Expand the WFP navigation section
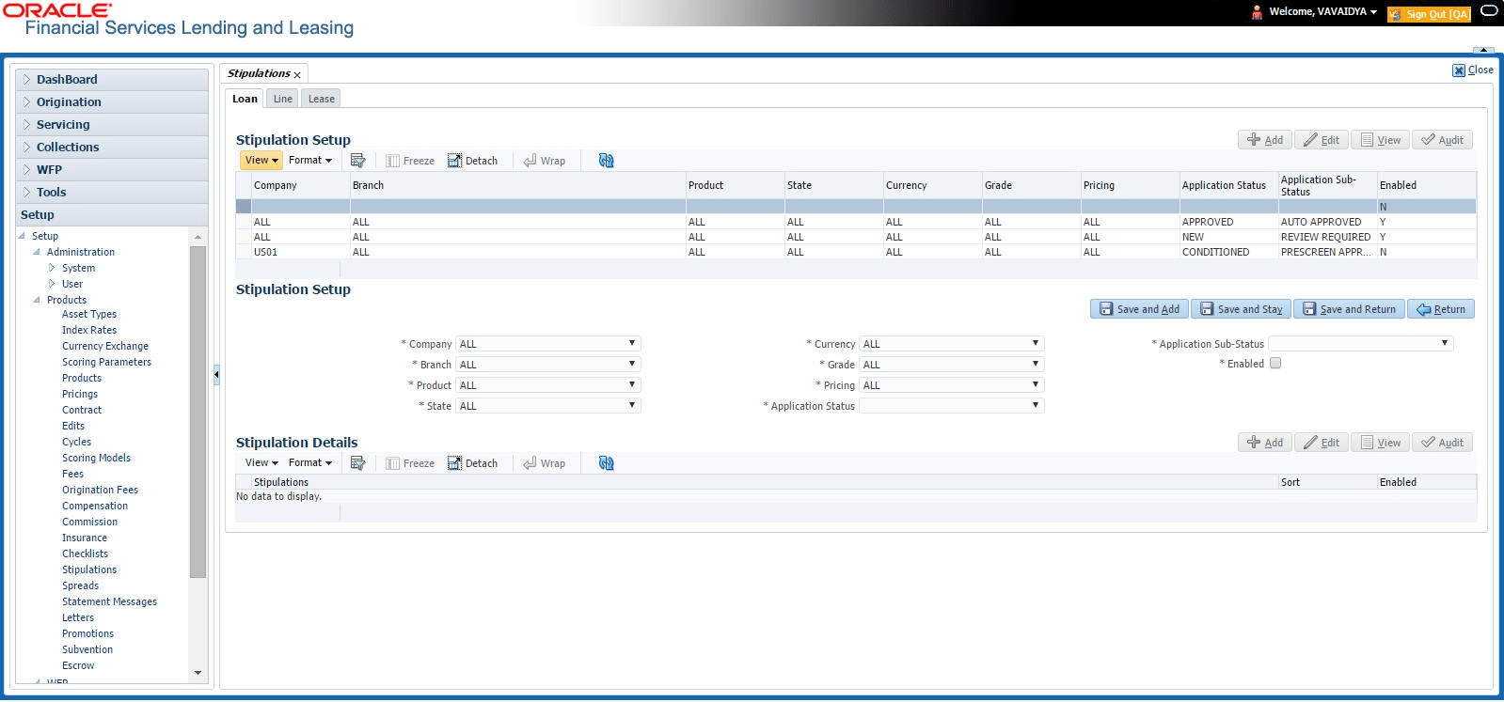The height and width of the screenshot is (702, 1504). 27,170
